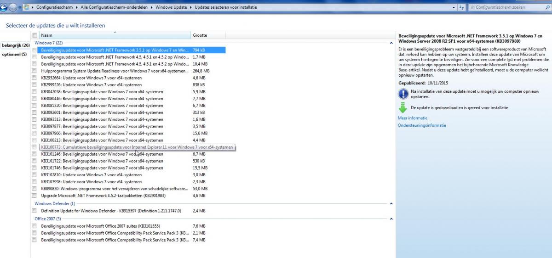552x258 pixels.
Task: Click the refresh button beside the address bar
Action: point(462,7)
